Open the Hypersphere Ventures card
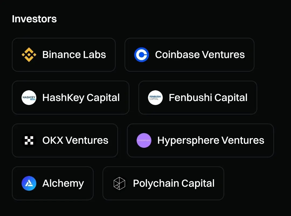Viewport: 291px width, 216px height. click(x=200, y=140)
